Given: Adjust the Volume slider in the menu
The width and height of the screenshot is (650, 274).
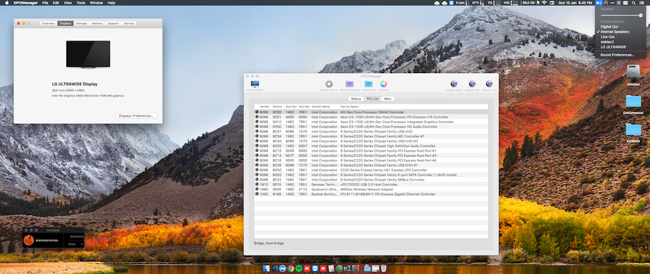Looking at the screenshot, I should pyautogui.click(x=621, y=16).
